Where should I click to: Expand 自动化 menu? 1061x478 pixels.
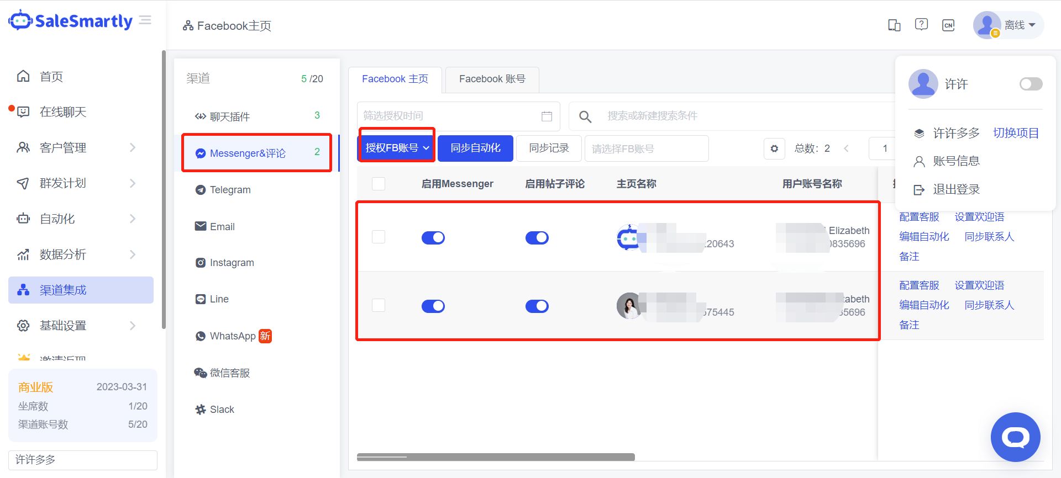tap(81, 219)
